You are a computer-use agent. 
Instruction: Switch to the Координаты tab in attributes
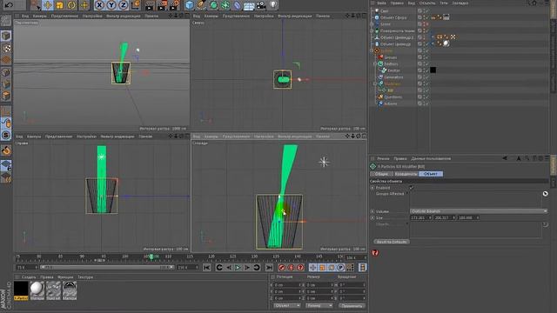pos(406,174)
